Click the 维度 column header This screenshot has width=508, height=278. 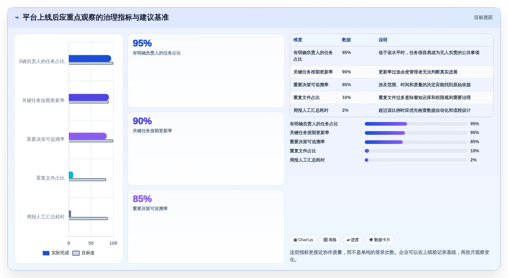point(298,40)
